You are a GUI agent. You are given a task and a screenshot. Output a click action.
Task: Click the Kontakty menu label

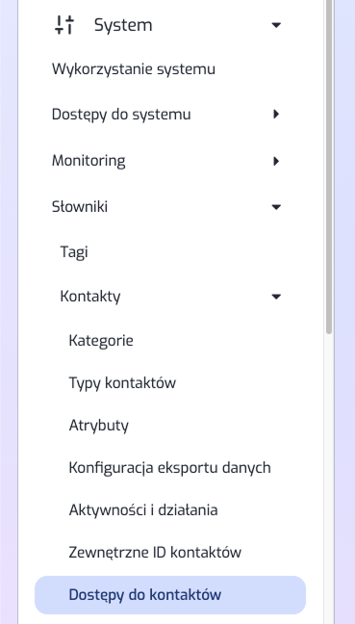pyautogui.click(x=90, y=297)
